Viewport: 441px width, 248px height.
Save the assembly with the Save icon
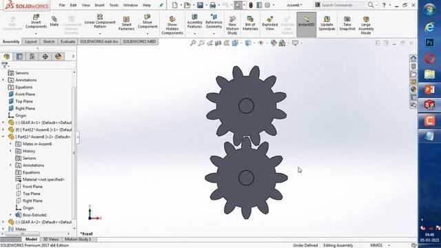pos(200,5)
